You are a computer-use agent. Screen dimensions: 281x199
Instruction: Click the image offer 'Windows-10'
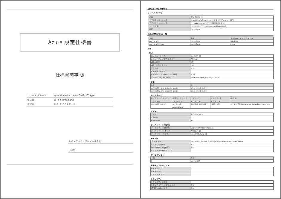196,131
